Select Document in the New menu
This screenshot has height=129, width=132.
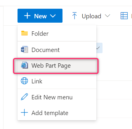(57, 50)
